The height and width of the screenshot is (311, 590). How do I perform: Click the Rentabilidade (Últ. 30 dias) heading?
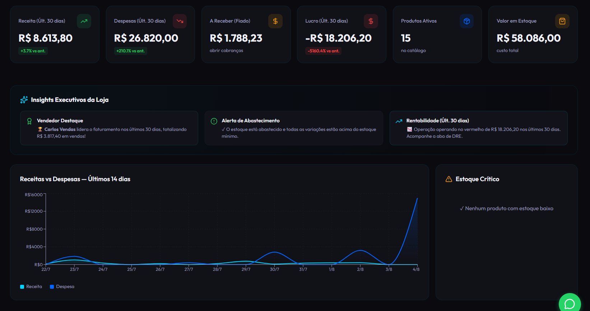(x=438, y=121)
